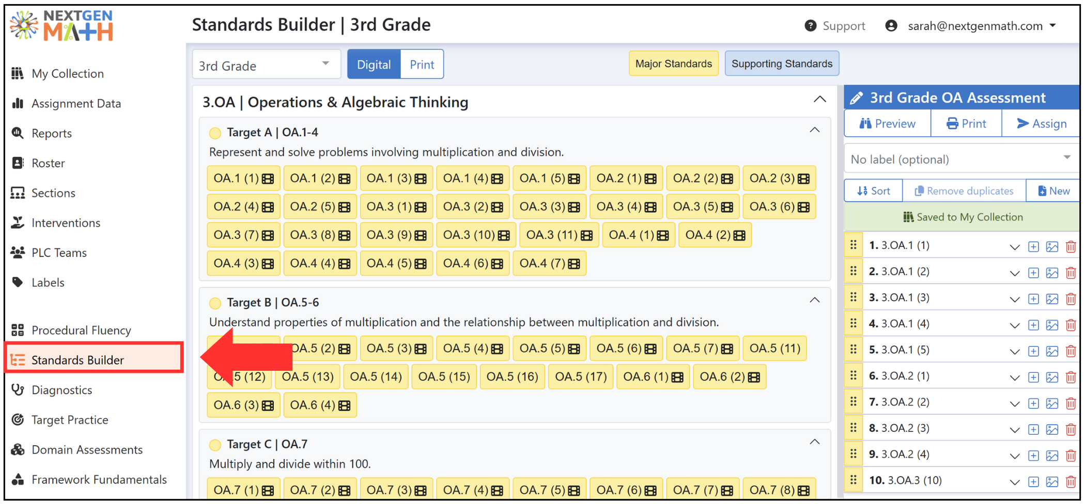Viewport: 1084px width, 504px height.
Task: Assign the assessment
Action: point(1042,124)
